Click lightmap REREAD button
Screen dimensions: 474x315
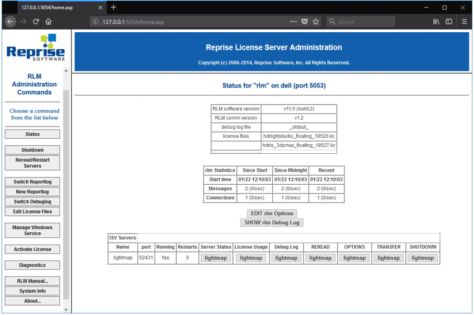click(320, 258)
